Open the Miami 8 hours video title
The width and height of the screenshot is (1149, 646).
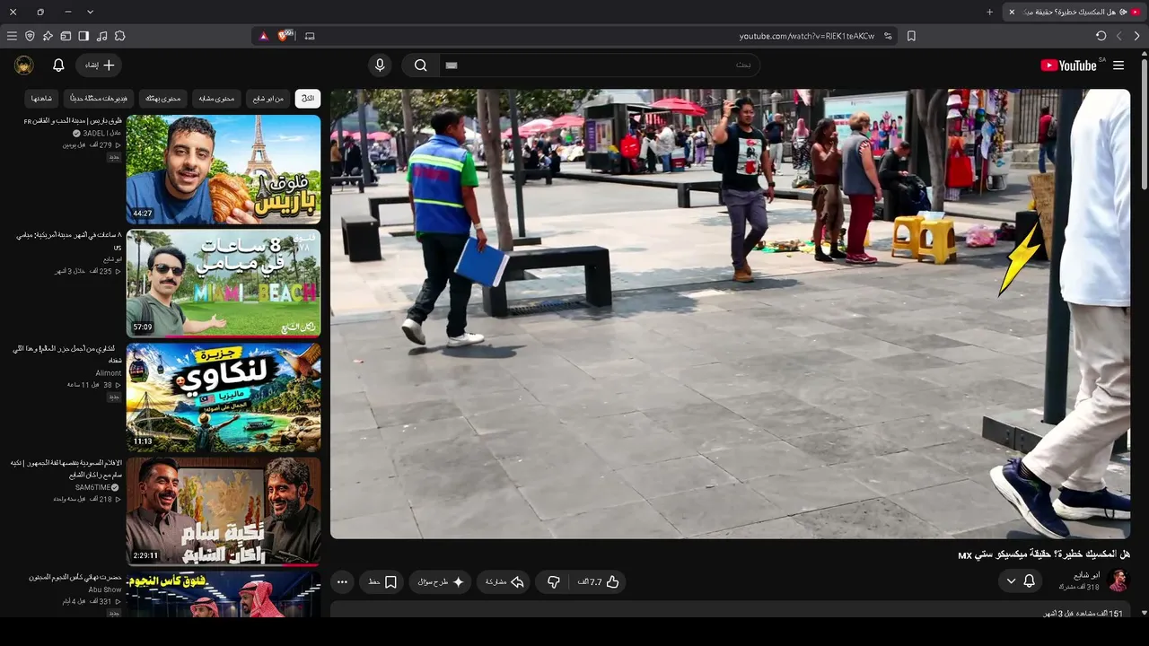click(x=68, y=240)
